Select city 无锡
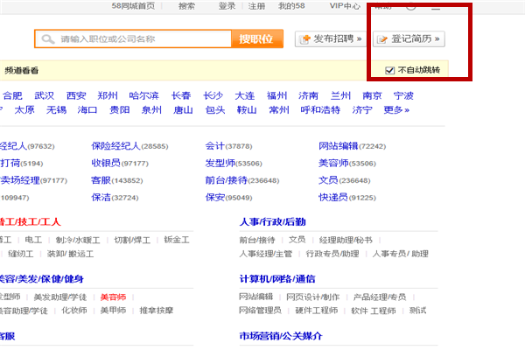525x350 pixels. click(56, 110)
